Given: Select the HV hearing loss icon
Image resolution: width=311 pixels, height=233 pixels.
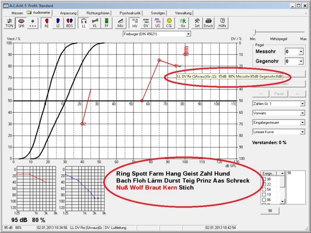Looking at the screenshot, I should pos(135,23).
